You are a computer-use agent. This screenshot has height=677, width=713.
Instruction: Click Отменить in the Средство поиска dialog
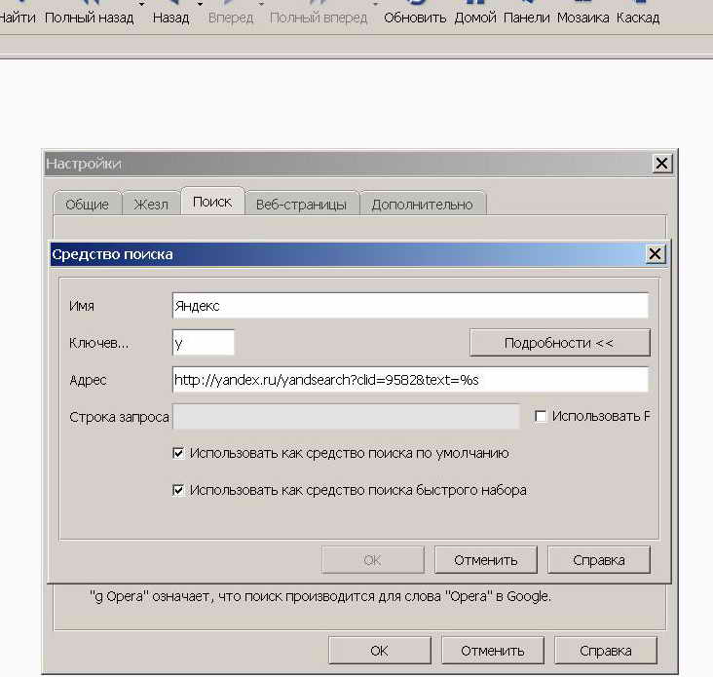(485, 559)
